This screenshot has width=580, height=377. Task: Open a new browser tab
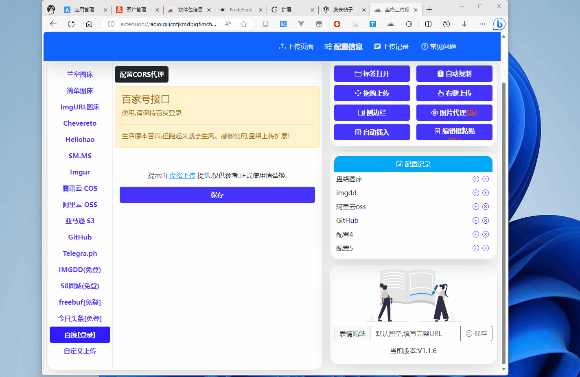pyautogui.click(x=429, y=9)
